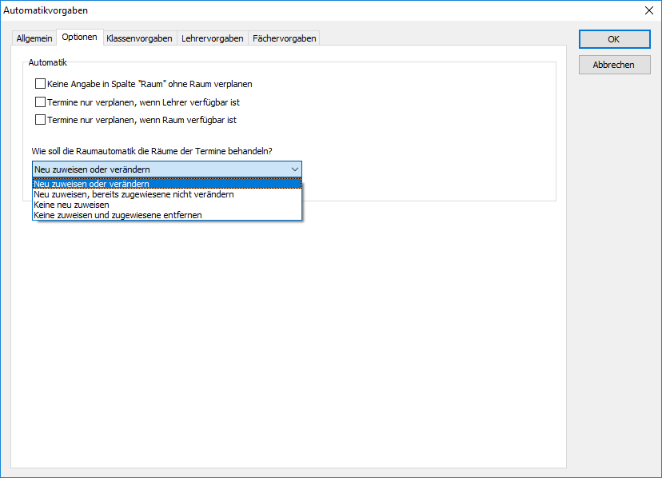The image size is (662, 478).
Task: Select 'Keine zuweisen und zugewiesene entfernen'
Action: (x=167, y=215)
